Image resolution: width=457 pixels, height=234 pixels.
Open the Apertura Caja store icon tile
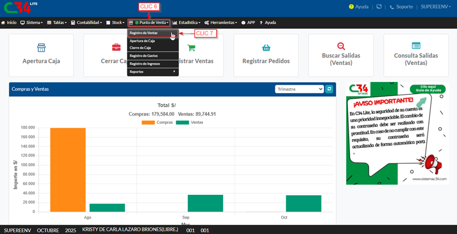pos(41,48)
